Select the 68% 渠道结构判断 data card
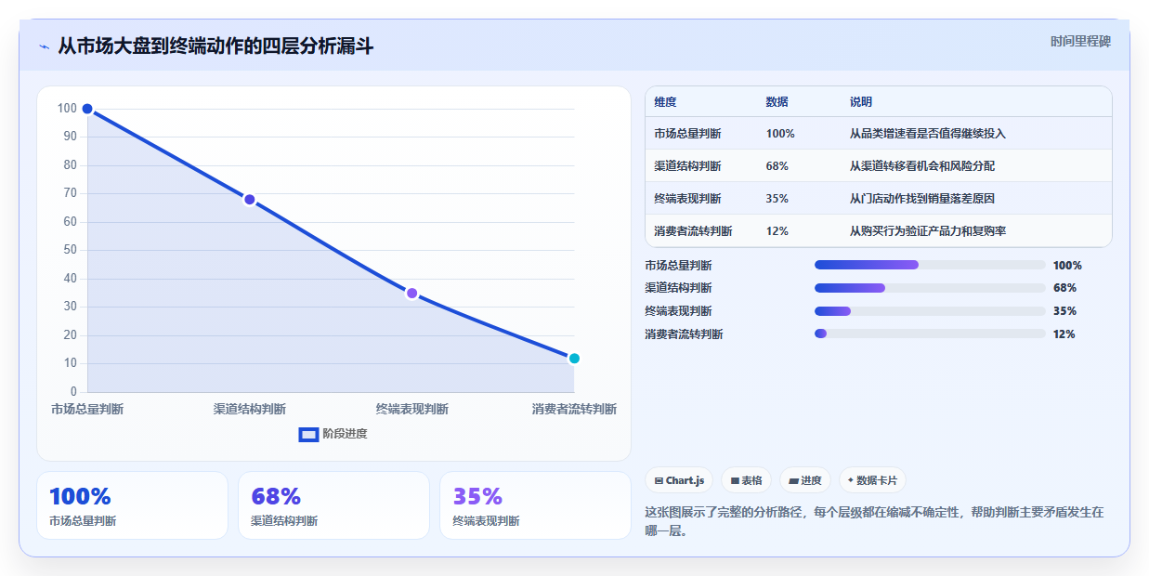1149x576 pixels. click(x=333, y=505)
